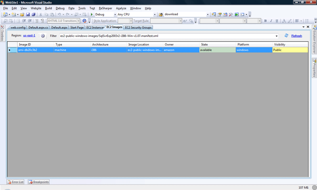
Task: Click the Save All icon
Action: pyautogui.click(x=34, y=15)
